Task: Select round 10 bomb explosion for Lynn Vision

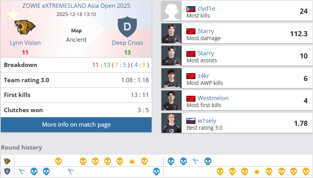Action: pyautogui.click(x=132, y=161)
